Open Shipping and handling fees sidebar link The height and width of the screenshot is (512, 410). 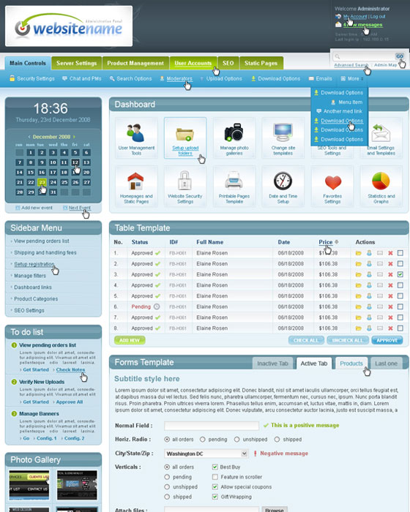45,253
